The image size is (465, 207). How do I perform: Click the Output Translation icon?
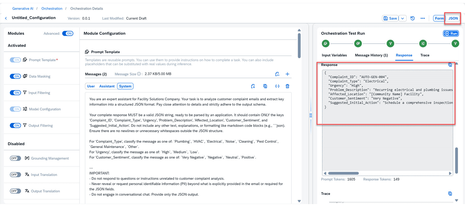click(27, 191)
